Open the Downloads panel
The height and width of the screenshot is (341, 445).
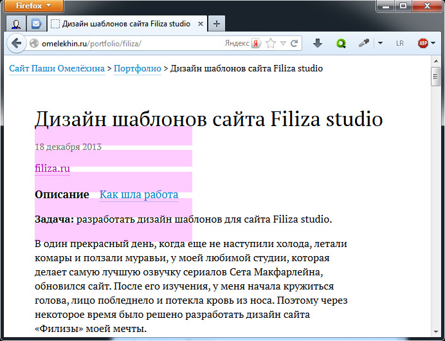click(317, 44)
